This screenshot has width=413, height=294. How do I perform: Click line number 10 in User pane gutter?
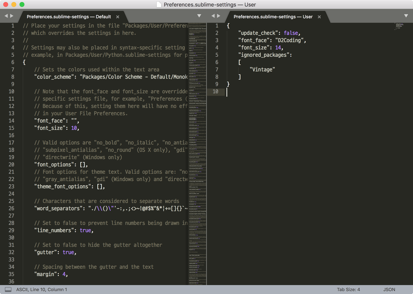point(216,92)
